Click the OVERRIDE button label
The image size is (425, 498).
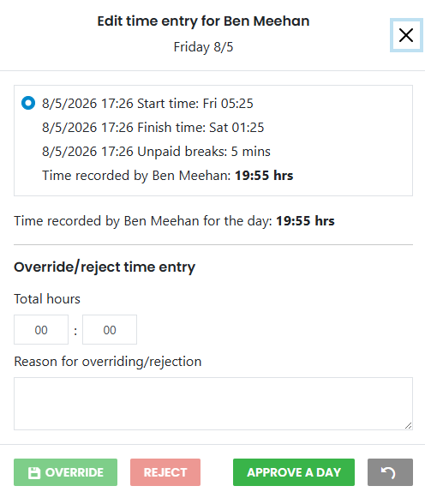75,472
